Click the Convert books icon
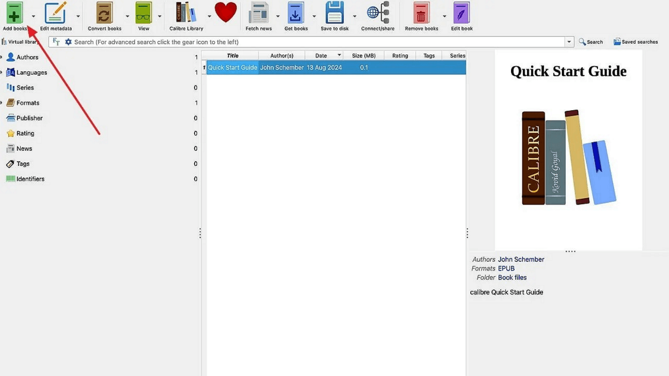669x376 pixels. [104, 13]
